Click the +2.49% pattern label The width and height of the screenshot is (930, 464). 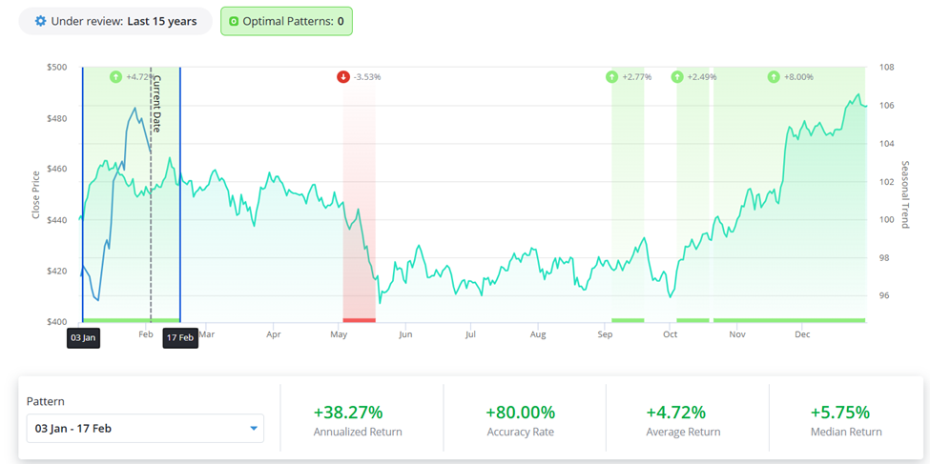[702, 77]
